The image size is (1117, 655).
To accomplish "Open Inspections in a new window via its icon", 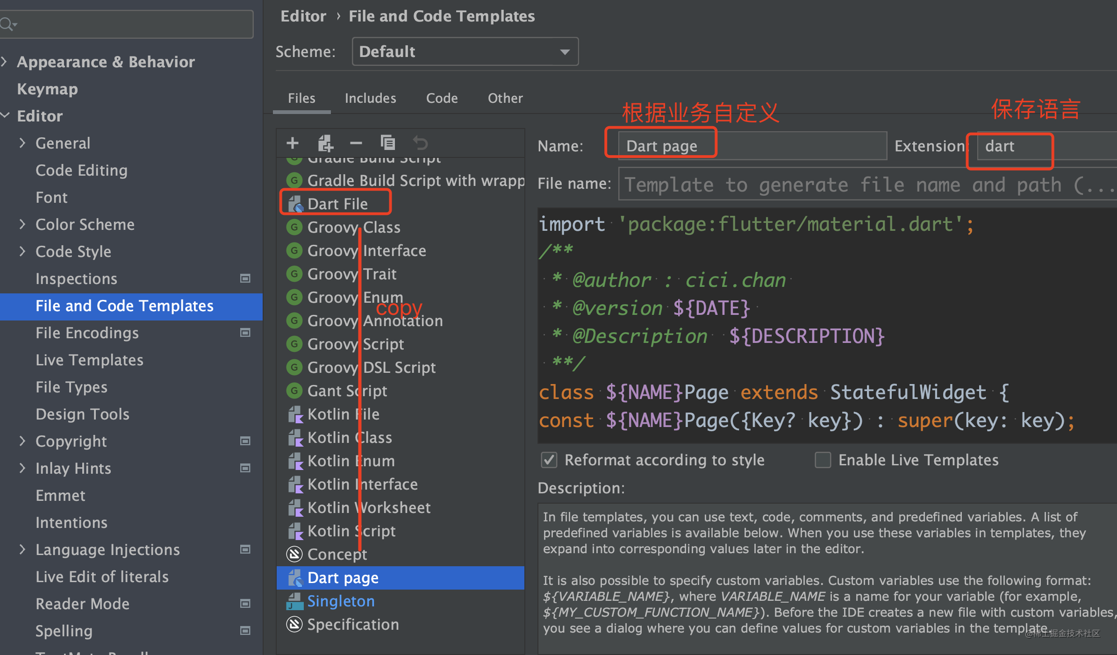I will click(x=245, y=278).
